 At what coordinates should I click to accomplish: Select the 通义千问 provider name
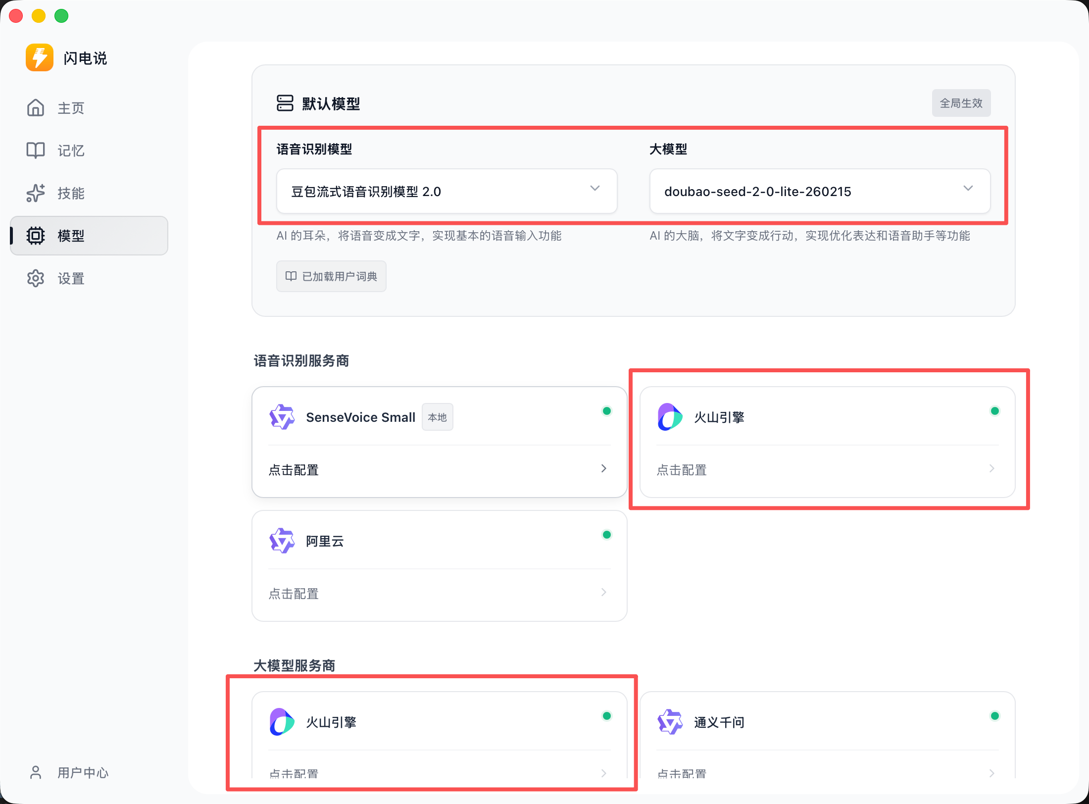[x=719, y=722]
